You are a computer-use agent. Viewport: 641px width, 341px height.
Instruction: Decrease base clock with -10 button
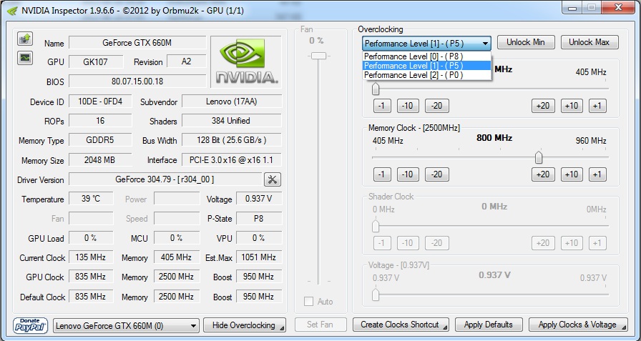pos(407,106)
